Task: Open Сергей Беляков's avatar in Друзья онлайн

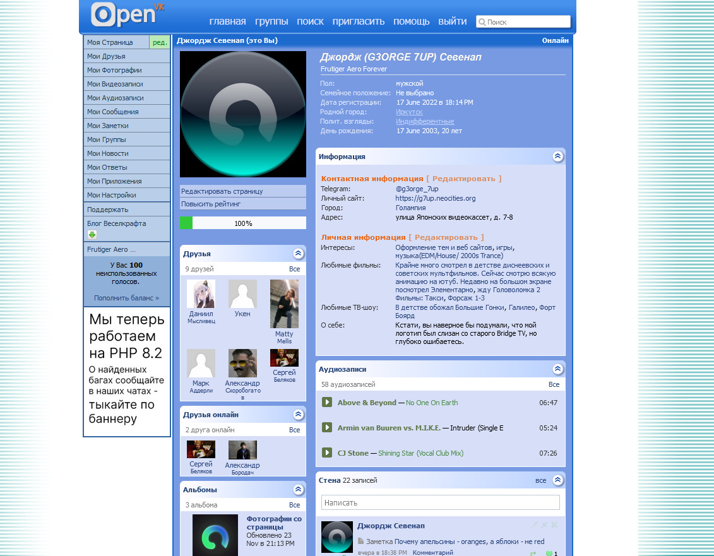Action: [201, 449]
